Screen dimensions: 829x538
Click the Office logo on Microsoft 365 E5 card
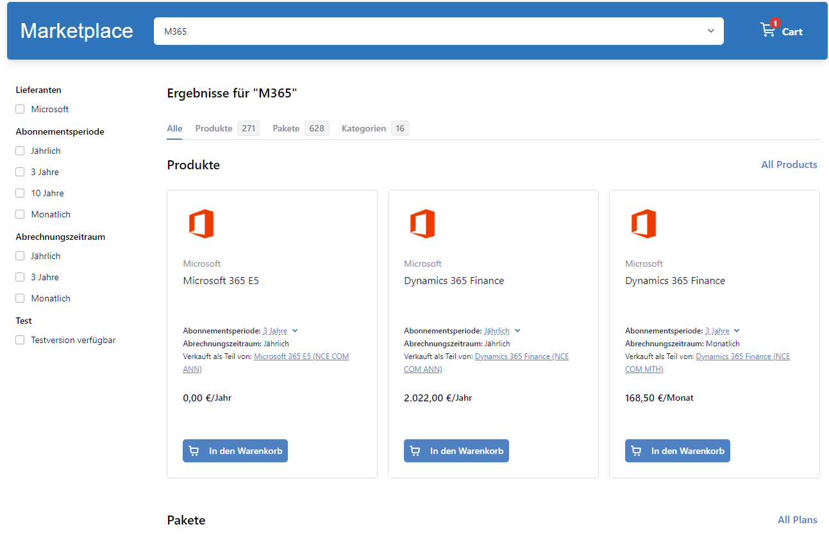(x=201, y=224)
